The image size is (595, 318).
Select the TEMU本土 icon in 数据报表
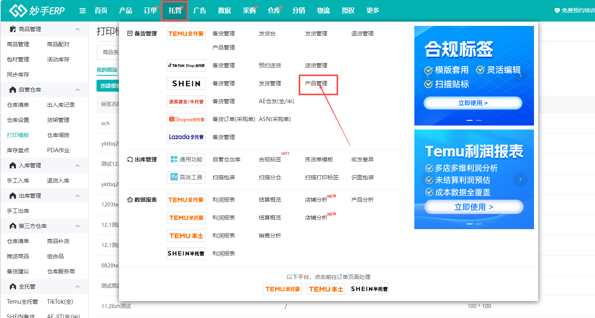point(186,236)
